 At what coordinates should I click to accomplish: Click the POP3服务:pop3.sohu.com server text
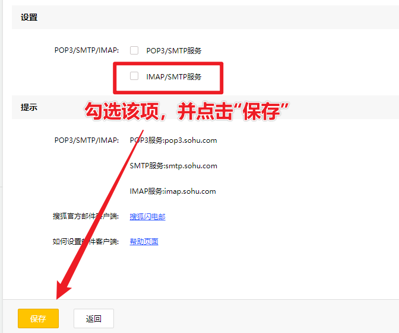pos(173,140)
